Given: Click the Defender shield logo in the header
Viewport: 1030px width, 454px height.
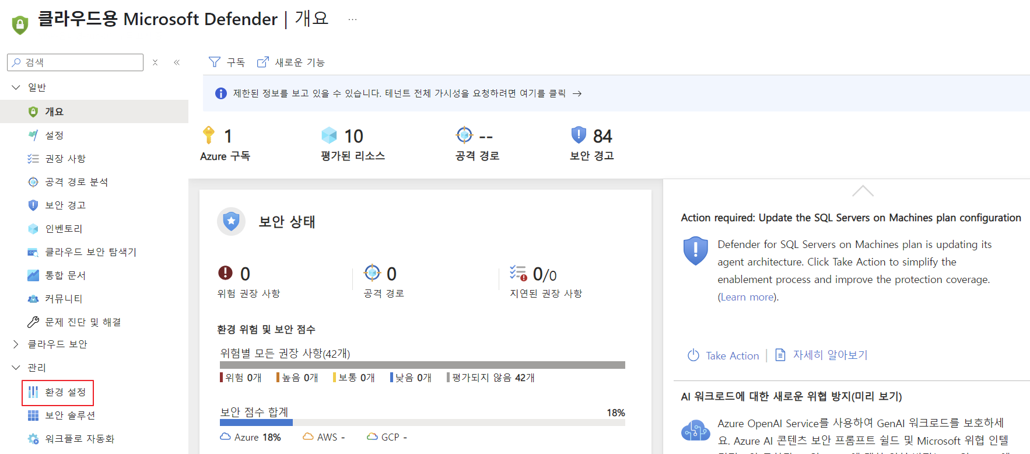Looking at the screenshot, I should (20, 25).
